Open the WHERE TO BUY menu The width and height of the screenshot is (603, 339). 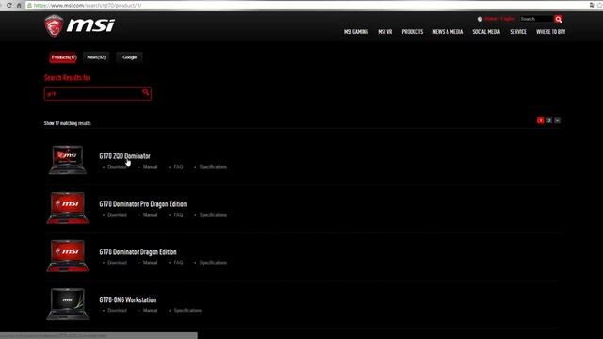click(x=550, y=32)
